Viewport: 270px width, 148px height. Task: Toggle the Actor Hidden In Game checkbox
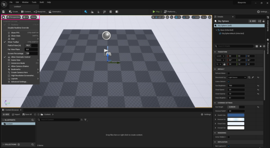pyautogui.click(x=228, y=137)
